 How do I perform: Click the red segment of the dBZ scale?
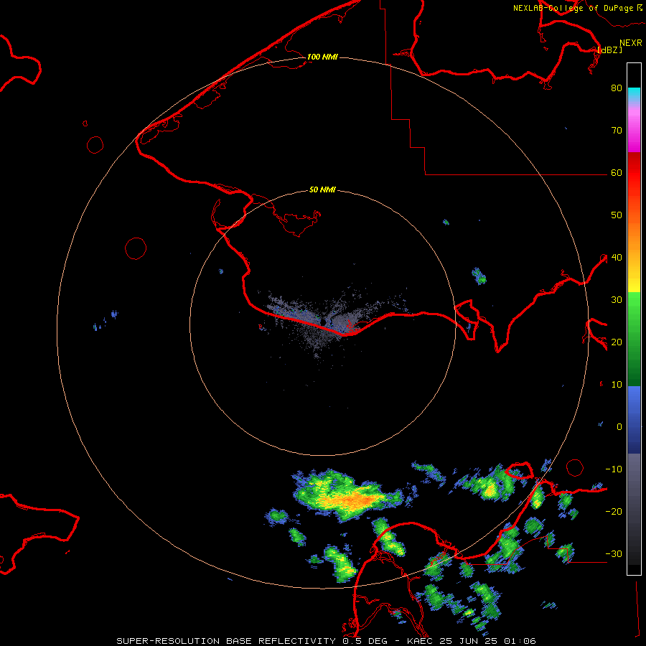pyautogui.click(x=634, y=169)
